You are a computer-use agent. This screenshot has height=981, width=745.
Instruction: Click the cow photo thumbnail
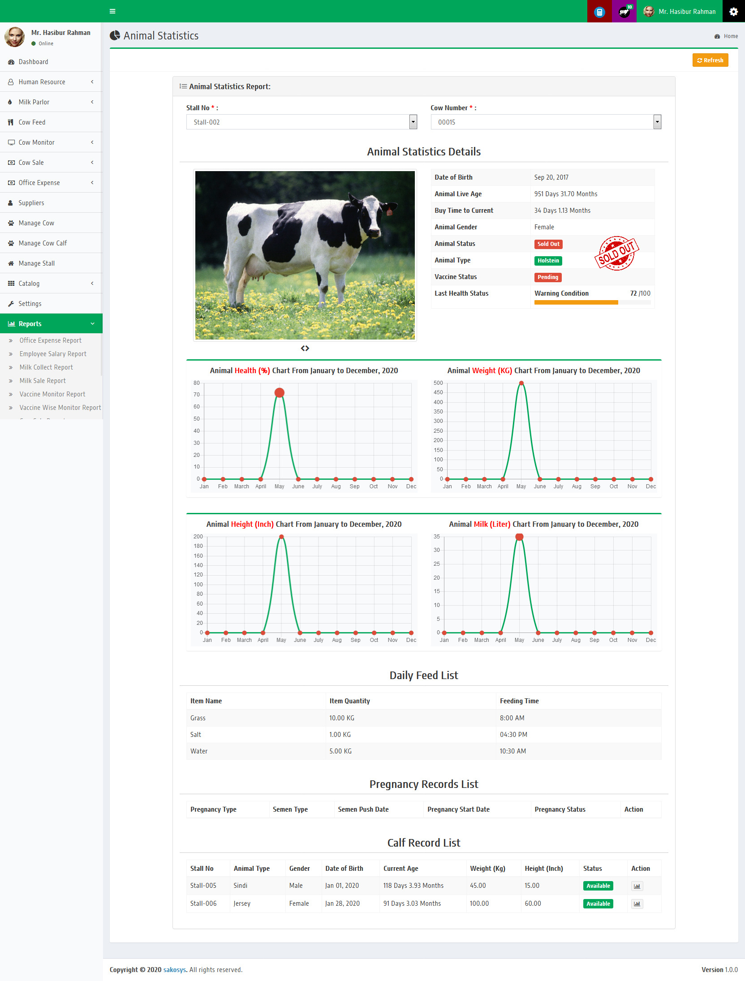tap(305, 255)
